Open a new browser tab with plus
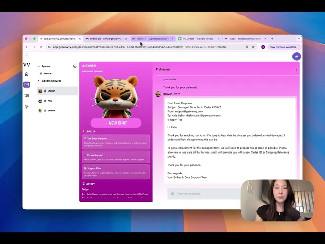The image size is (325, 244). (272, 39)
